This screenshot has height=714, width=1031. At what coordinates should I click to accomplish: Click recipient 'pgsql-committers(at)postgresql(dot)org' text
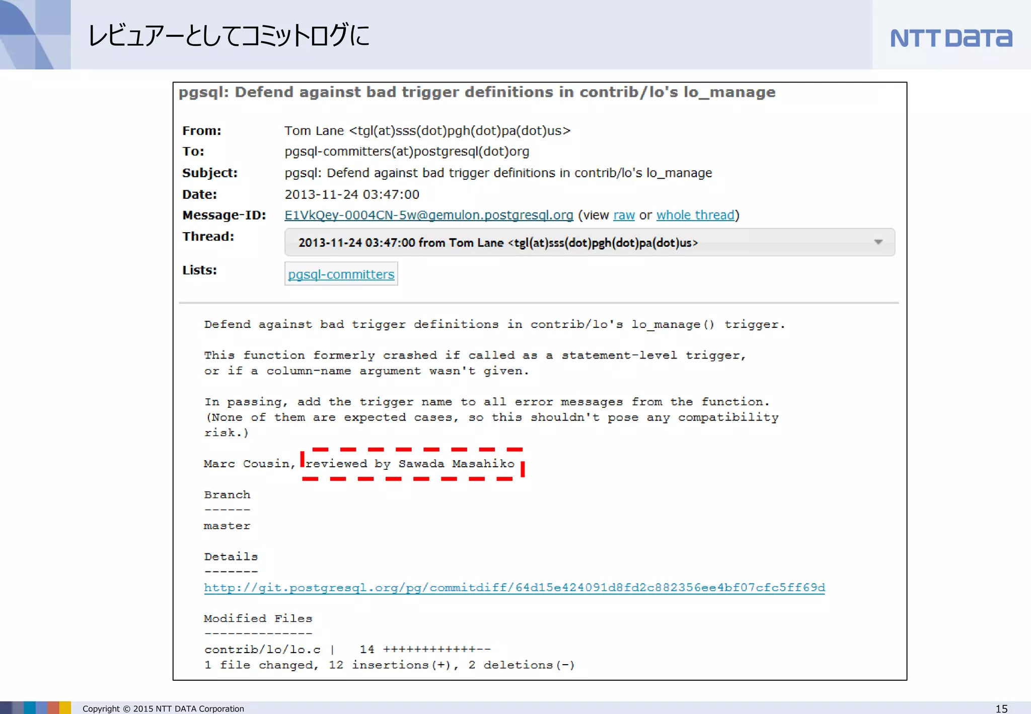tap(407, 152)
